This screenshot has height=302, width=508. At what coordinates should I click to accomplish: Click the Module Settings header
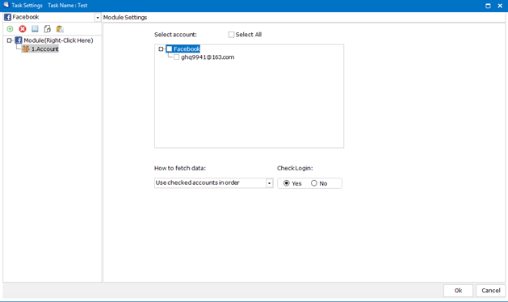125,18
